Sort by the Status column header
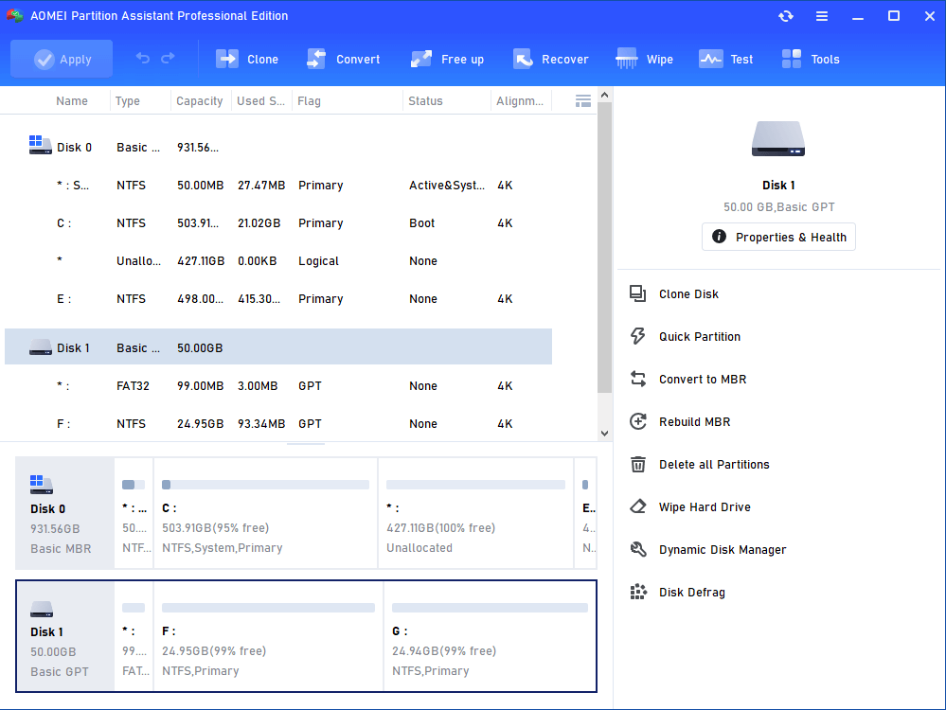946x710 pixels. click(x=425, y=100)
